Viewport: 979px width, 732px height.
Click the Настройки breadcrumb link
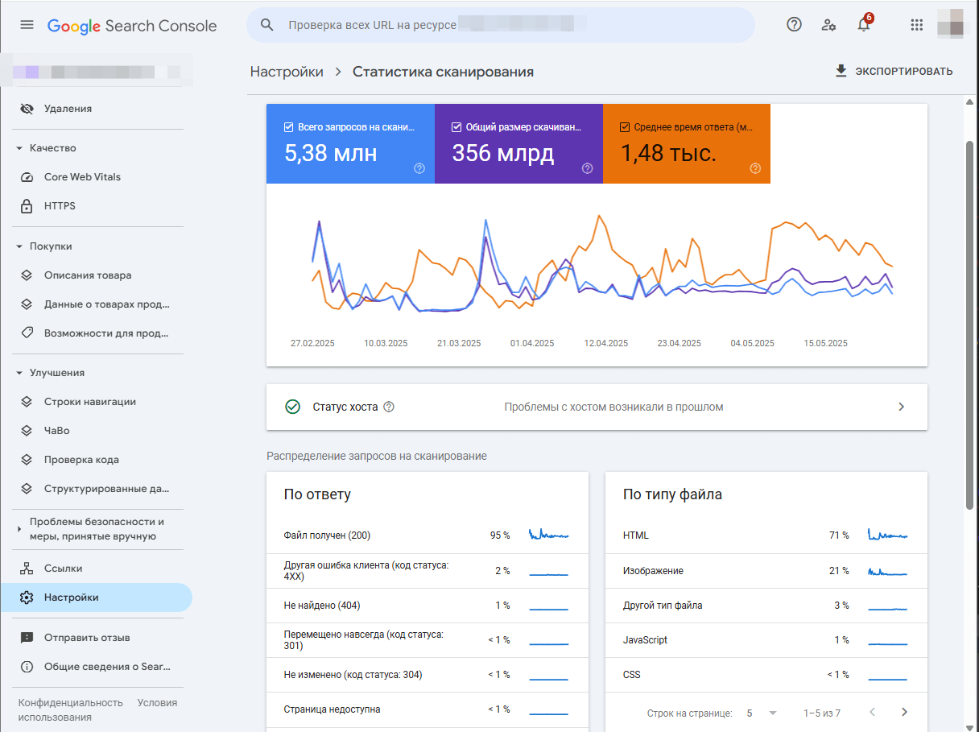(287, 72)
